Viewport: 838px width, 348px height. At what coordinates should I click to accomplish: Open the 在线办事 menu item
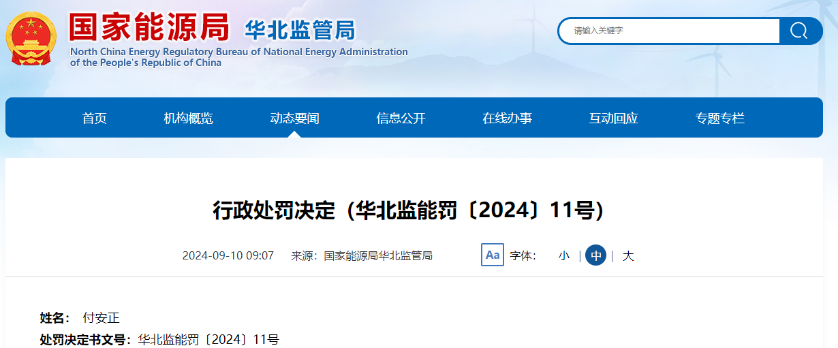point(508,118)
